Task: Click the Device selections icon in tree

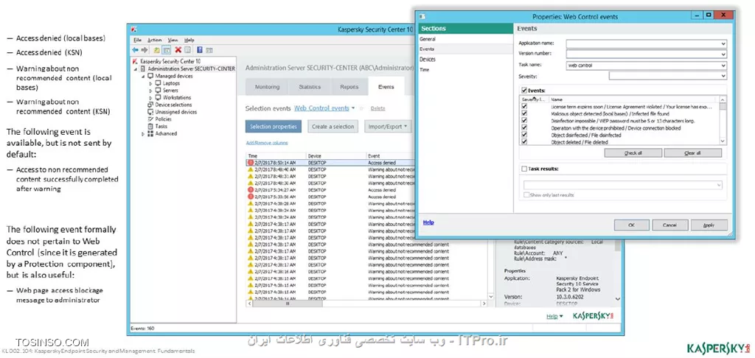Action: coord(150,105)
